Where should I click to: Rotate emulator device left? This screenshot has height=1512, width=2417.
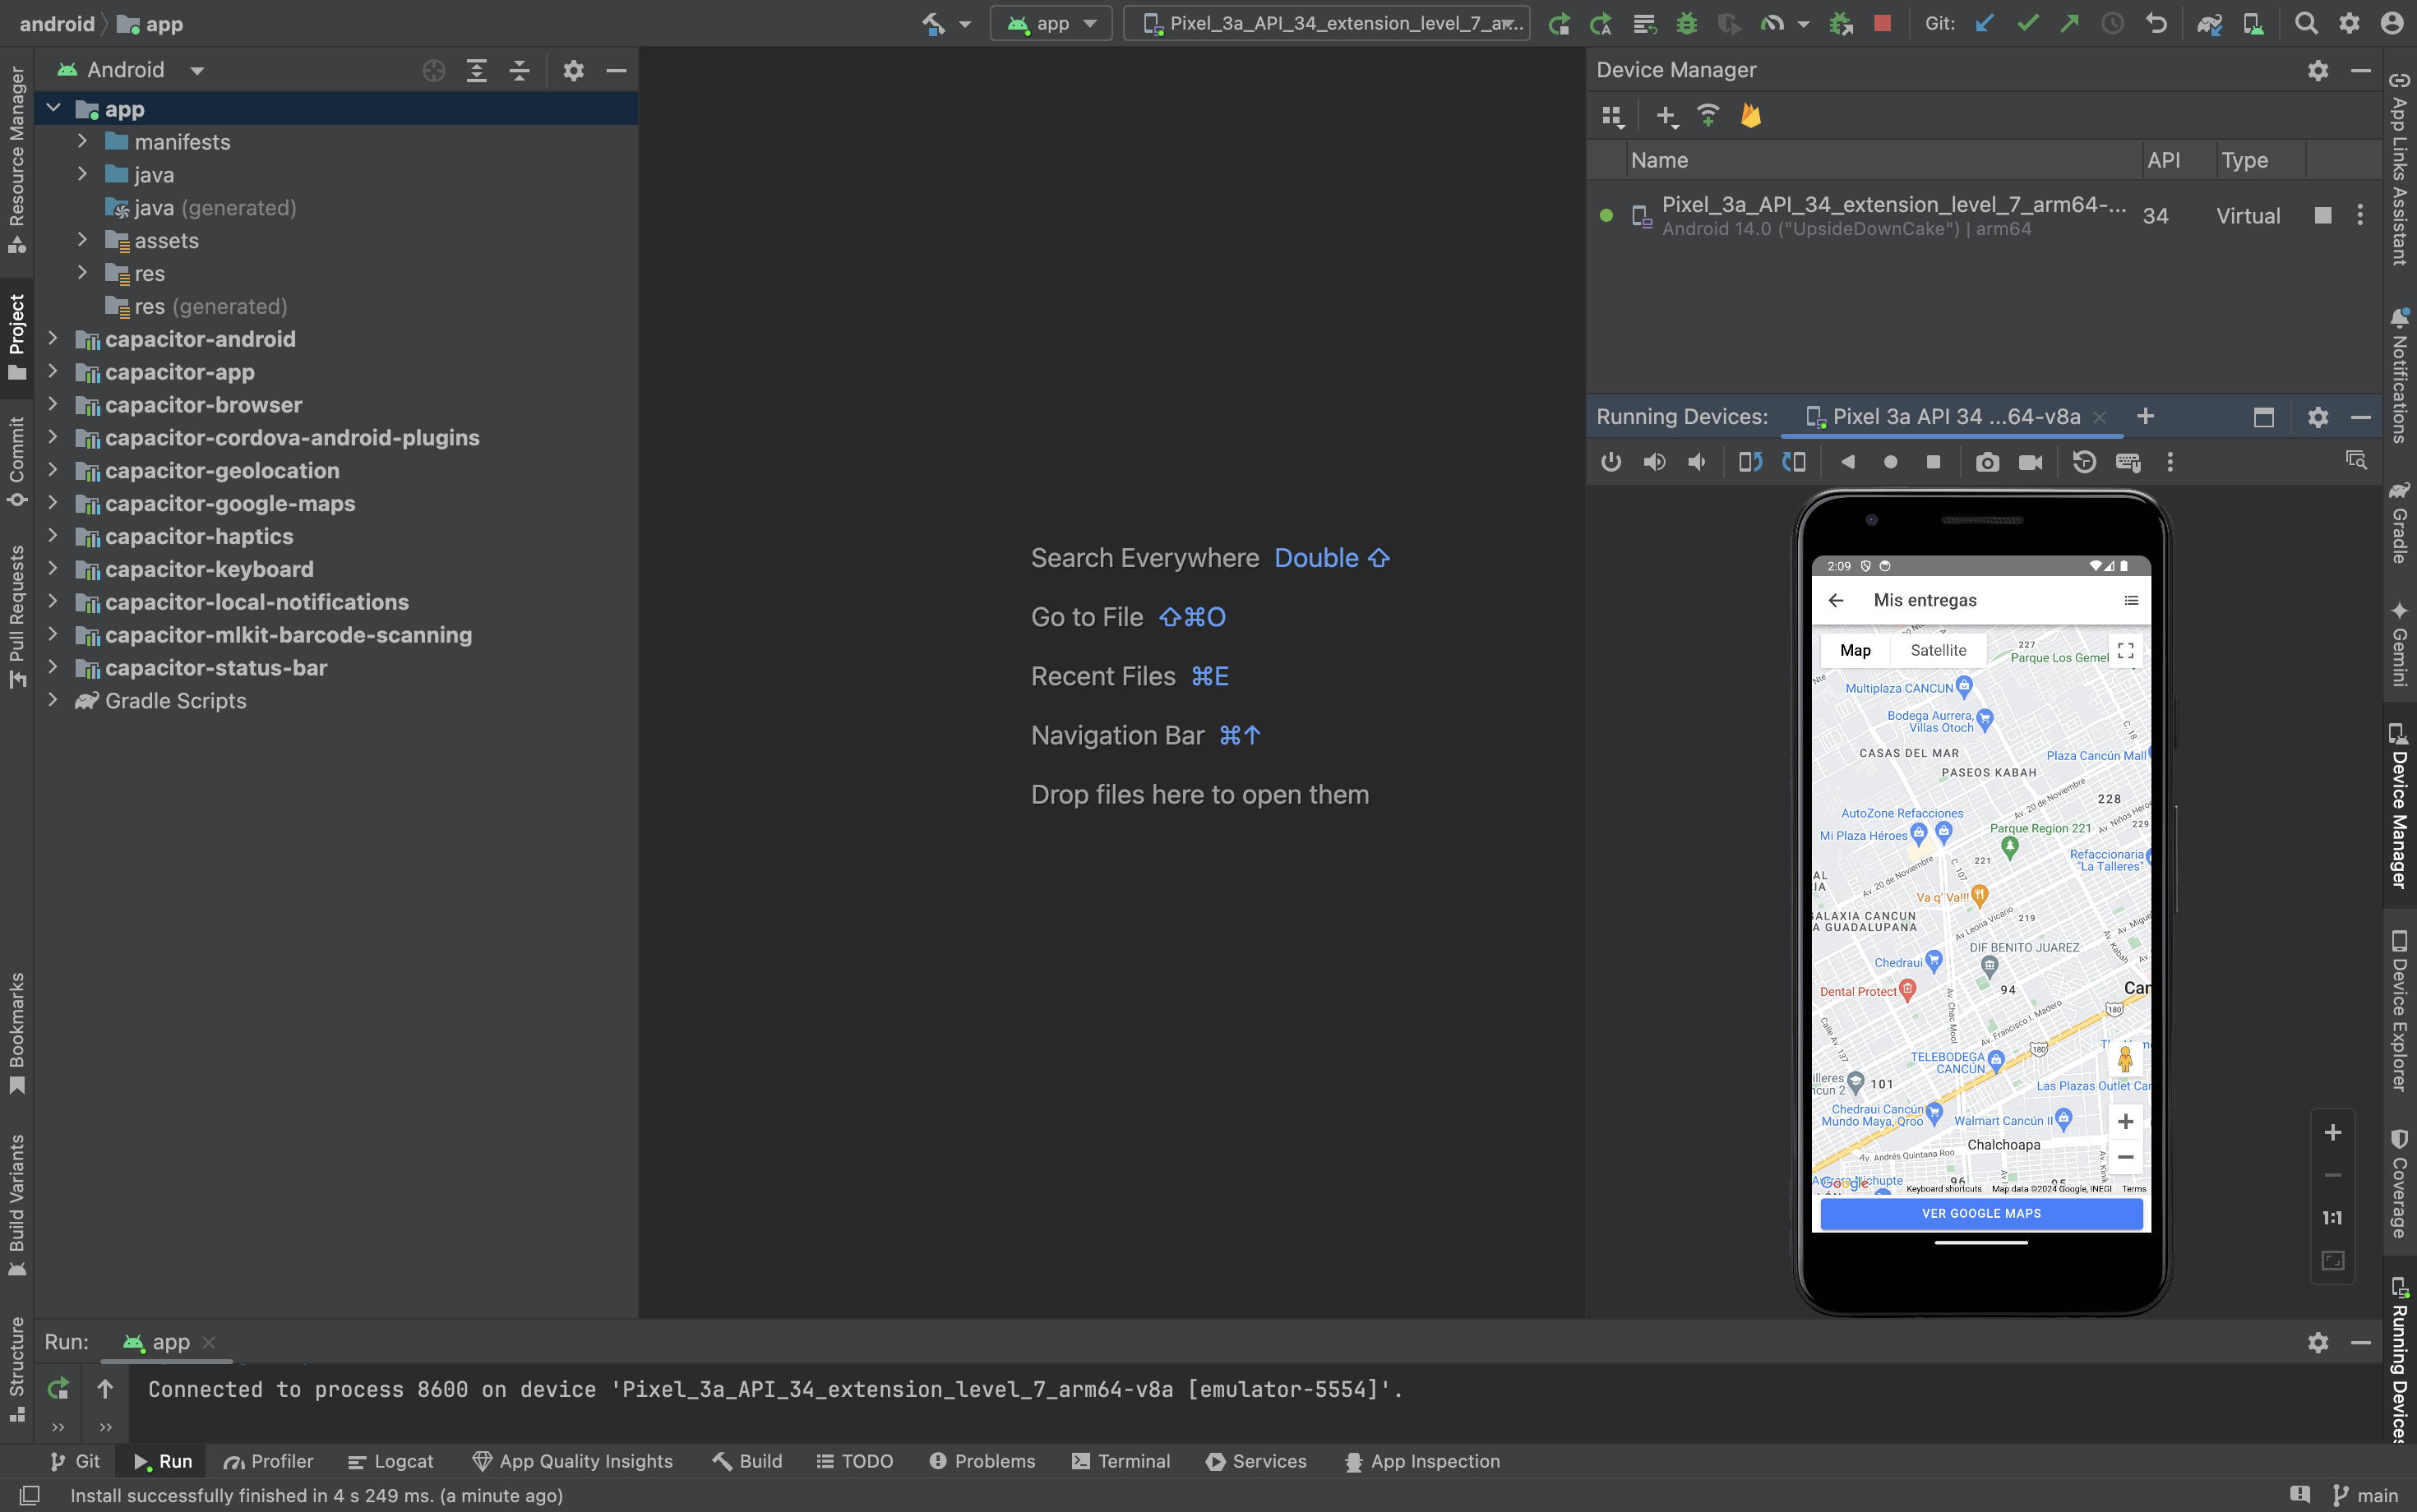[1751, 462]
